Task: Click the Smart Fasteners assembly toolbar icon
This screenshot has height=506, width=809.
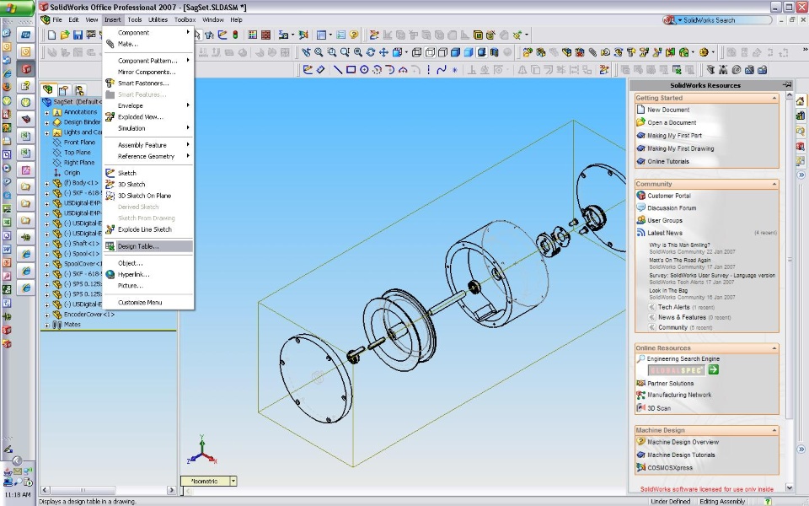Action: [631, 52]
